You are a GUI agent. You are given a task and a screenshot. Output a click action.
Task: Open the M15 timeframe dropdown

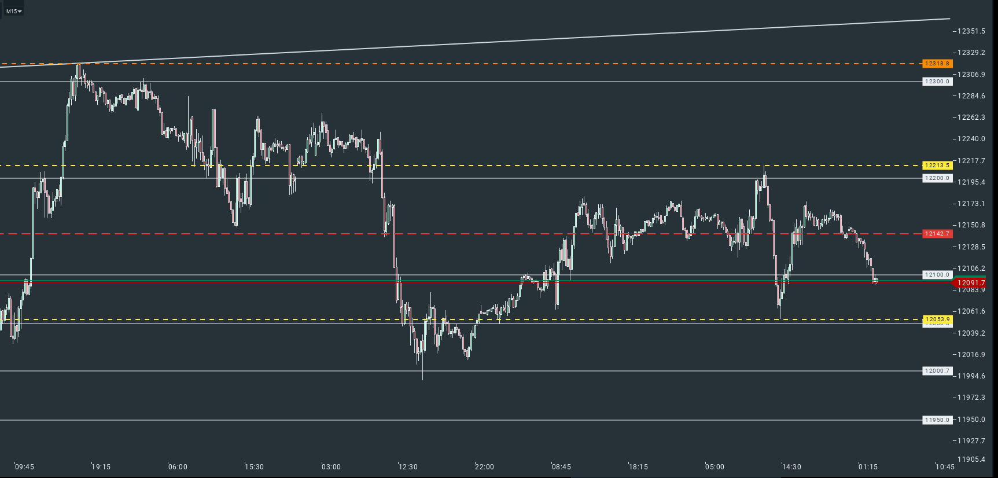tap(13, 11)
